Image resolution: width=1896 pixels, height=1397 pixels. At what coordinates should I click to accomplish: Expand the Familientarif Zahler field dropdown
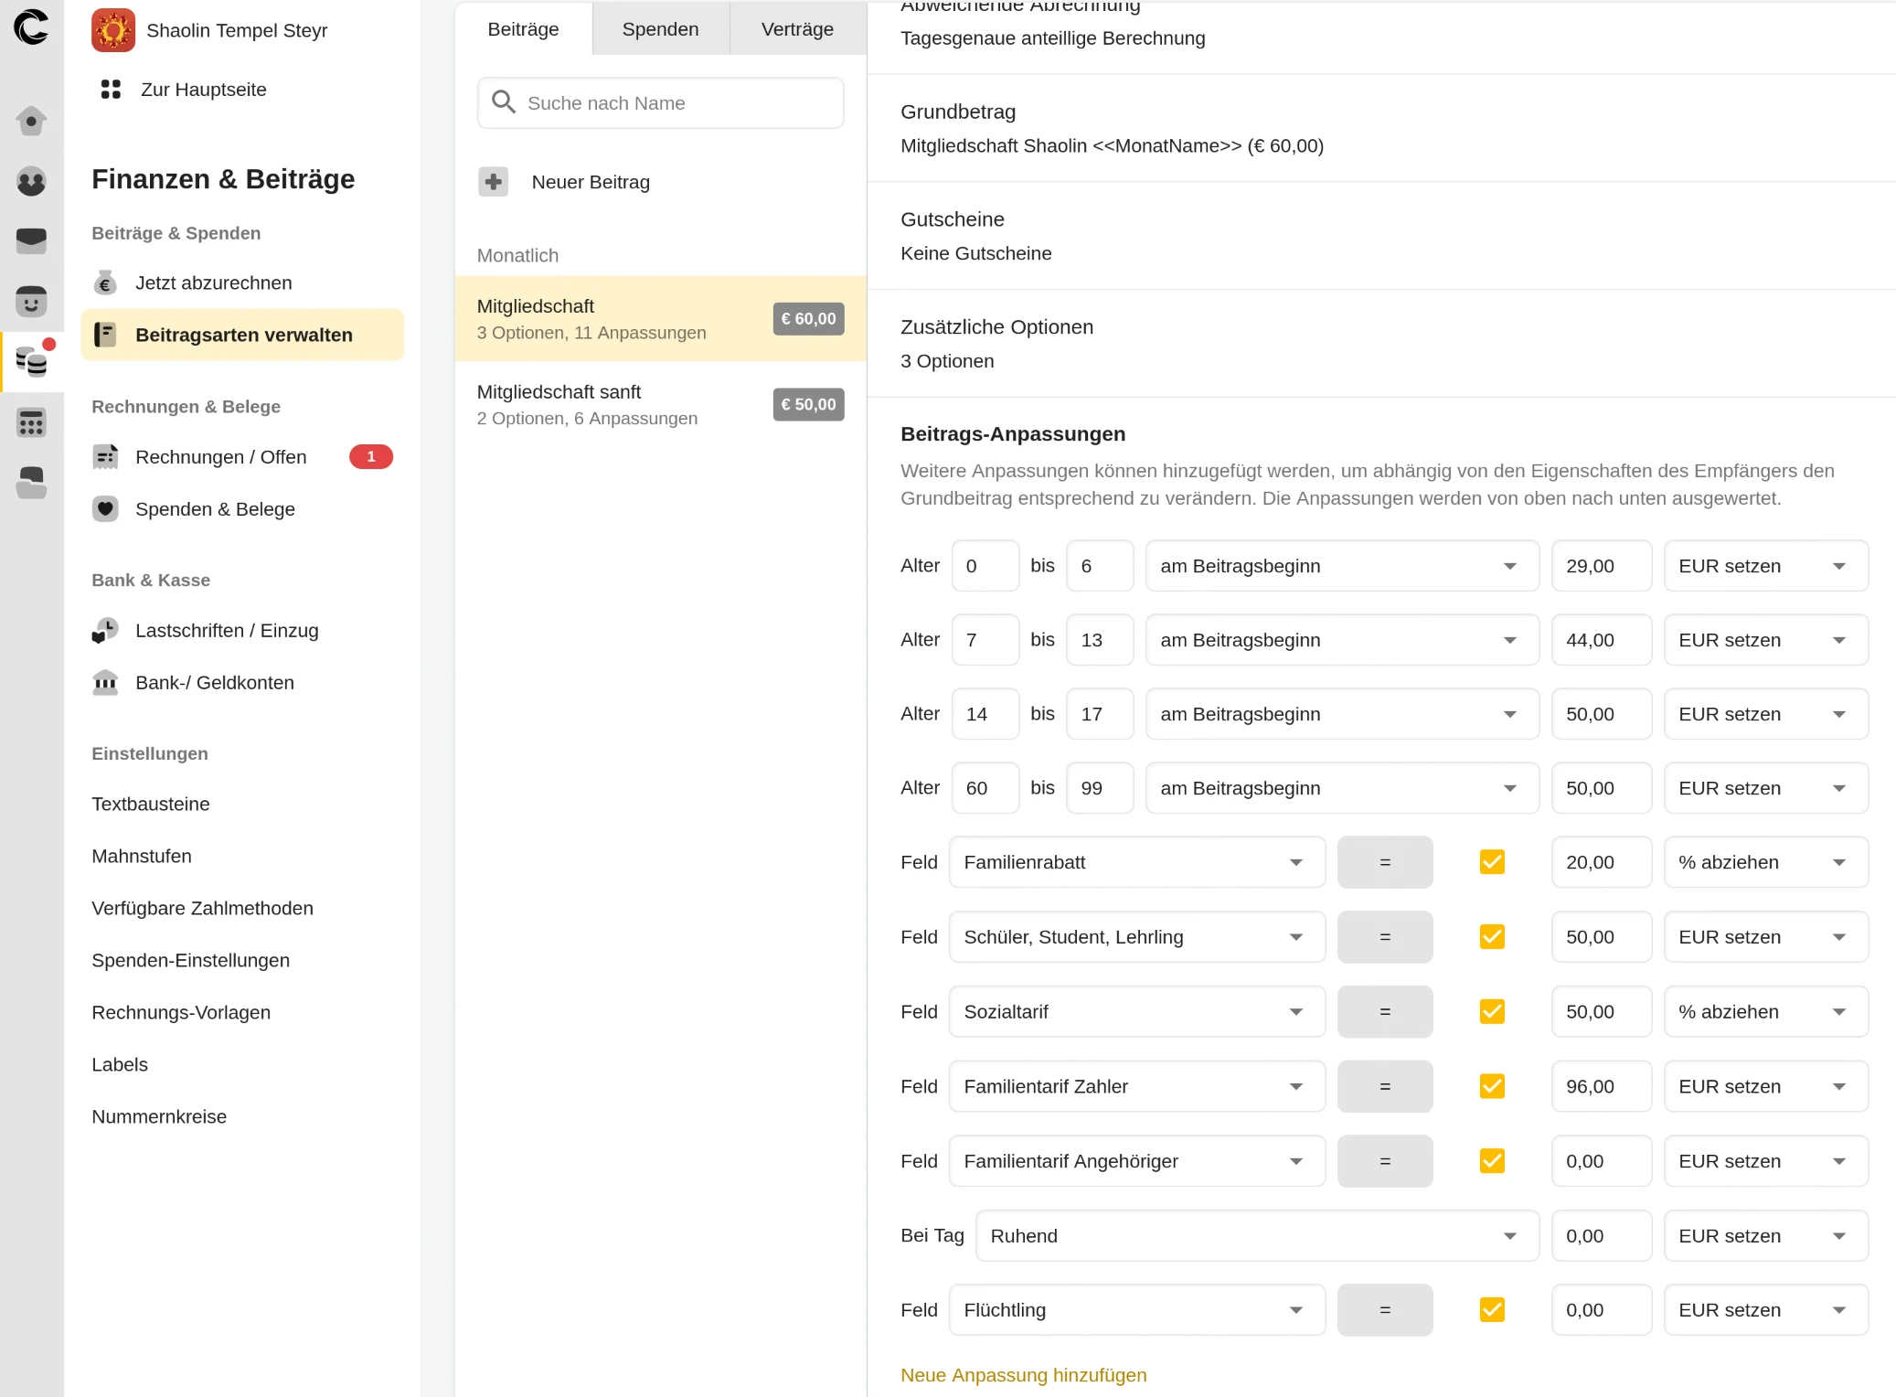pyautogui.click(x=1136, y=1087)
